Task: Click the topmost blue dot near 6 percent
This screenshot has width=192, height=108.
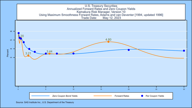Action: click(x=19, y=33)
